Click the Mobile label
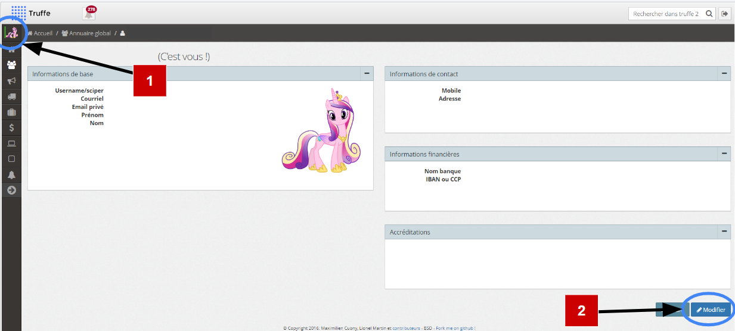 451,90
